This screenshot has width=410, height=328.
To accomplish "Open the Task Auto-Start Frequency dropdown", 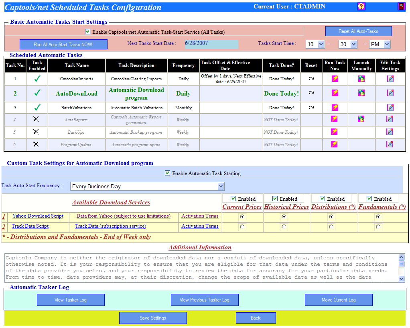I will [220, 186].
